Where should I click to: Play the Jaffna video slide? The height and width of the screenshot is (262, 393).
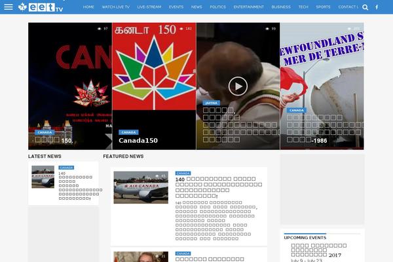tap(238, 86)
